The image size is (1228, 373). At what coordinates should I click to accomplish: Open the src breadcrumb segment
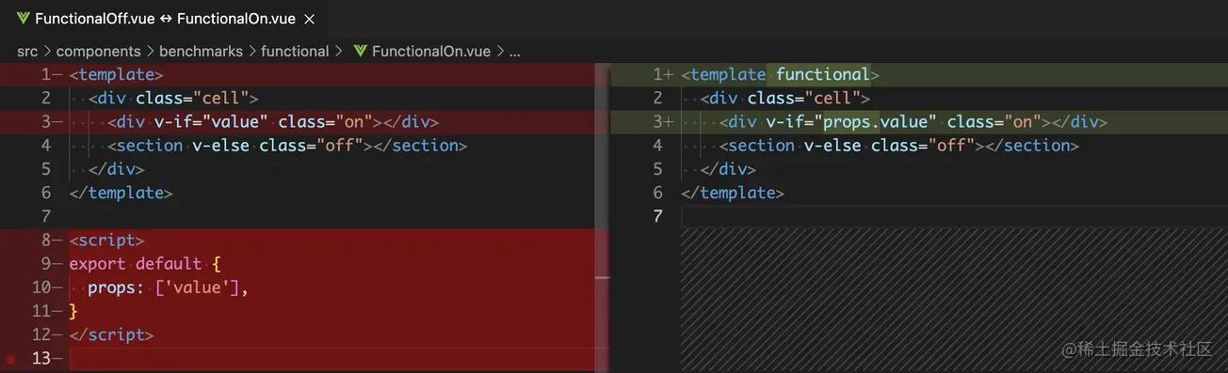[x=26, y=51]
